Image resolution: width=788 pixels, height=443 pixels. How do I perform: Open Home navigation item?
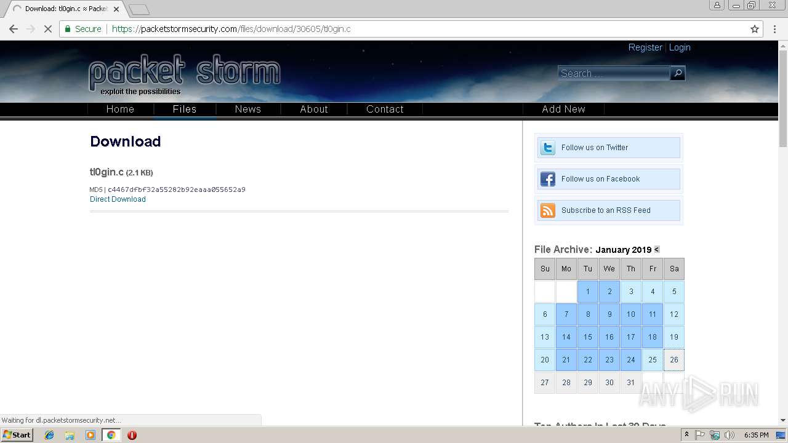120,109
